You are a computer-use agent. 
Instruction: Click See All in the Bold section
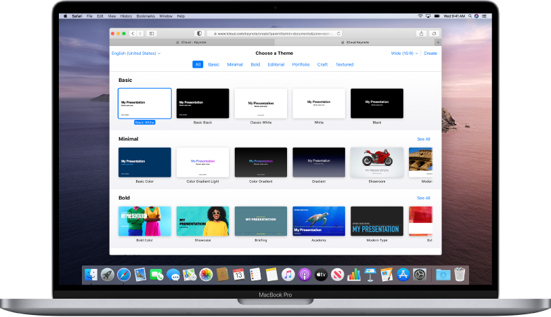click(424, 198)
